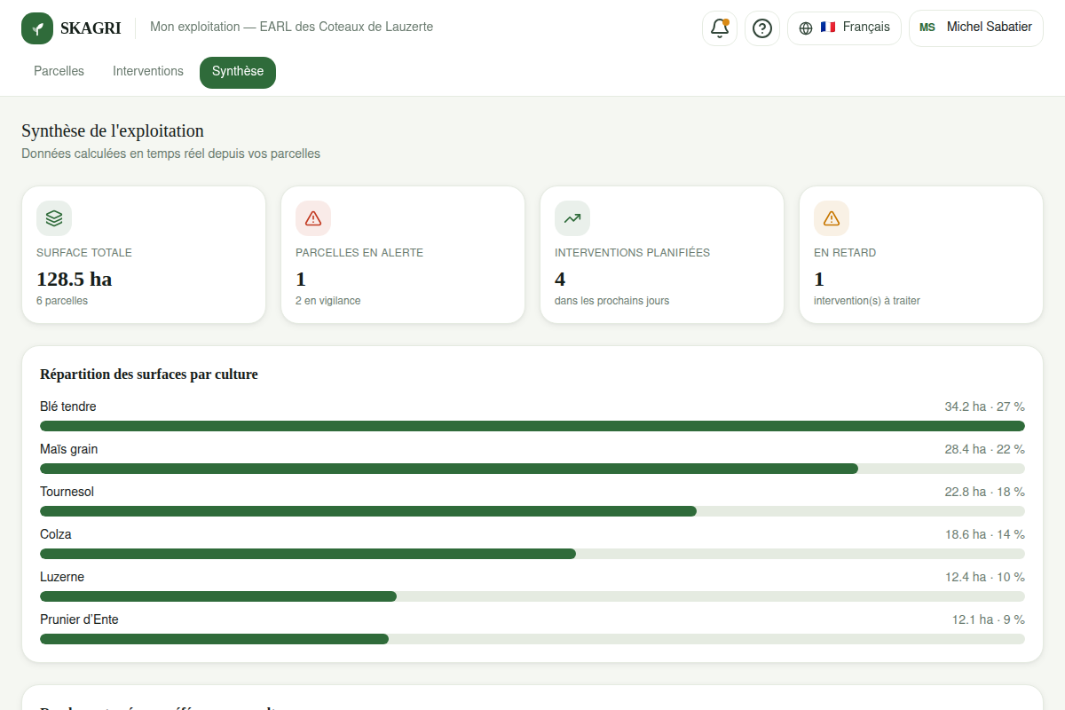
Task: Click the '22.8 ha · 18 %' value
Action: coord(984,492)
